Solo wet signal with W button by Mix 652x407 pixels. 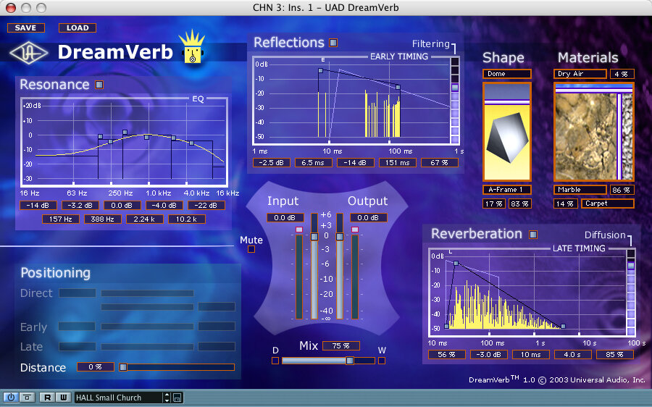click(x=382, y=361)
